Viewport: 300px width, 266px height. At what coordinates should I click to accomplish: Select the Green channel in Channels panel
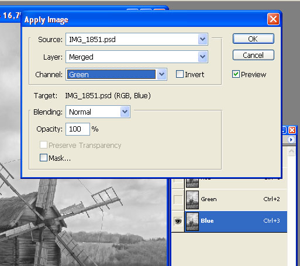(236, 199)
